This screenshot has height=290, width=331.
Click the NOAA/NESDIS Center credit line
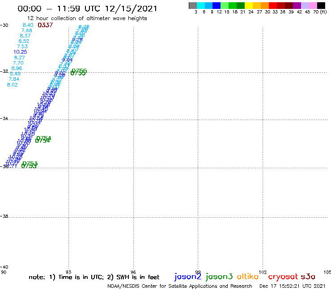coord(180,286)
